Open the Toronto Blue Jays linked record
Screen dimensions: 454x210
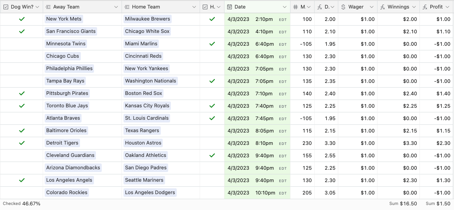pos(67,106)
